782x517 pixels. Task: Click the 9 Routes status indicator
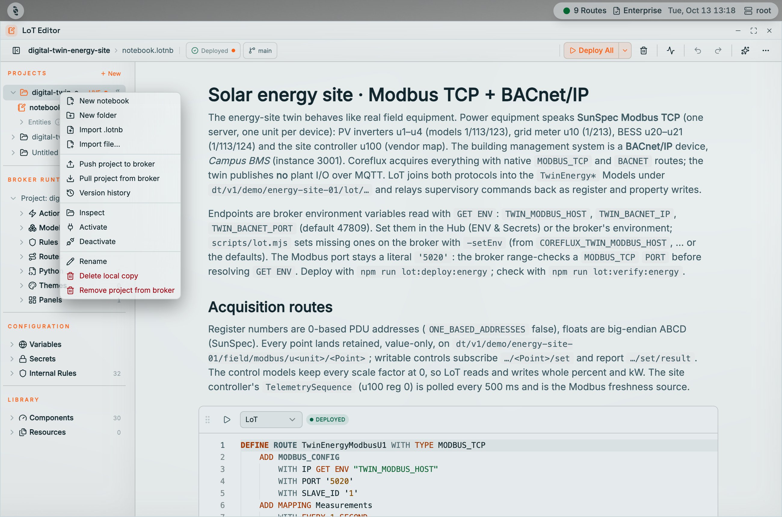point(585,11)
